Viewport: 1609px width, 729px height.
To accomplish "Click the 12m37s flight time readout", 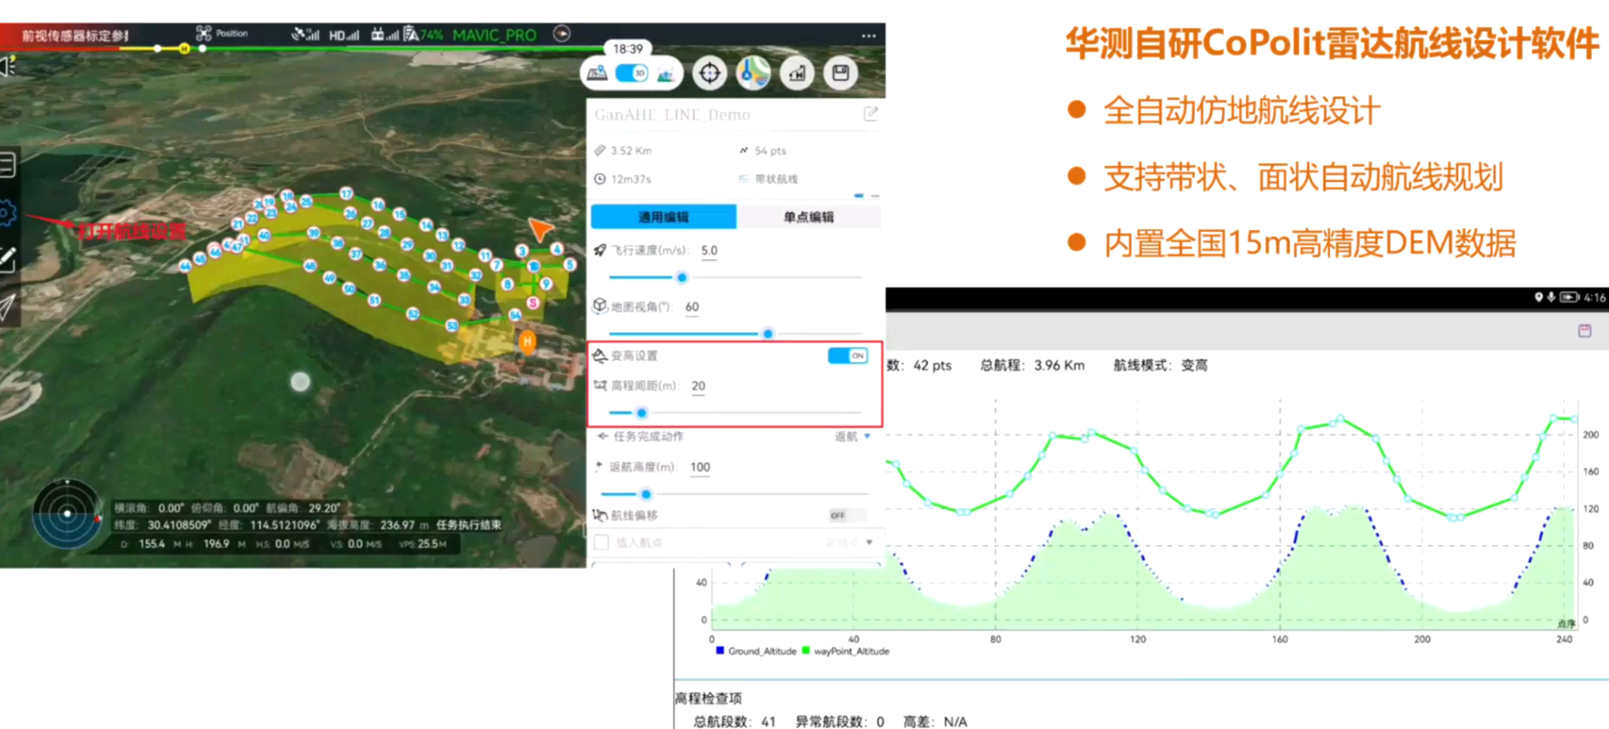I will pyautogui.click(x=631, y=180).
